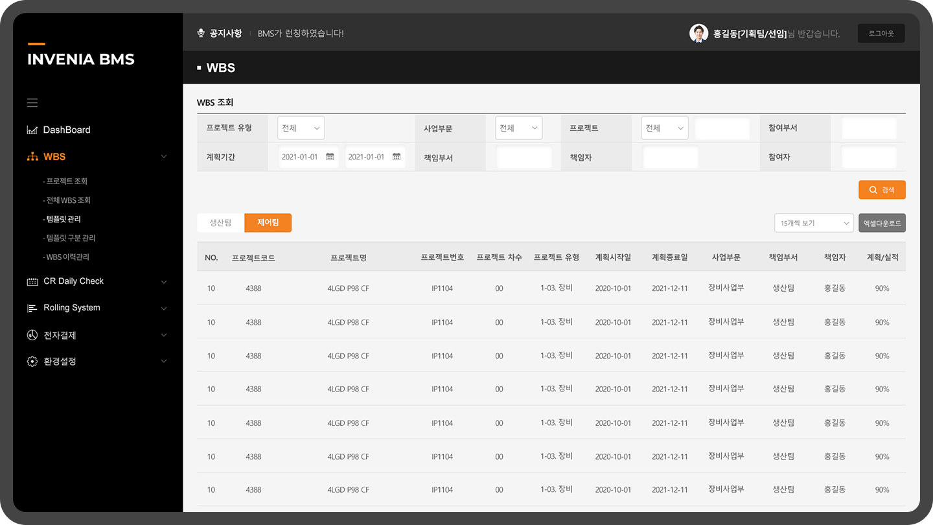
Task: Click the WBS hierarchy icon
Action: click(x=32, y=157)
